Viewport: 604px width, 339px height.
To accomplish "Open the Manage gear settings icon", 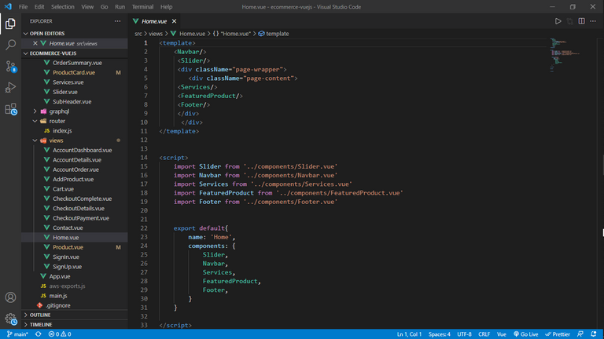I will (10, 319).
